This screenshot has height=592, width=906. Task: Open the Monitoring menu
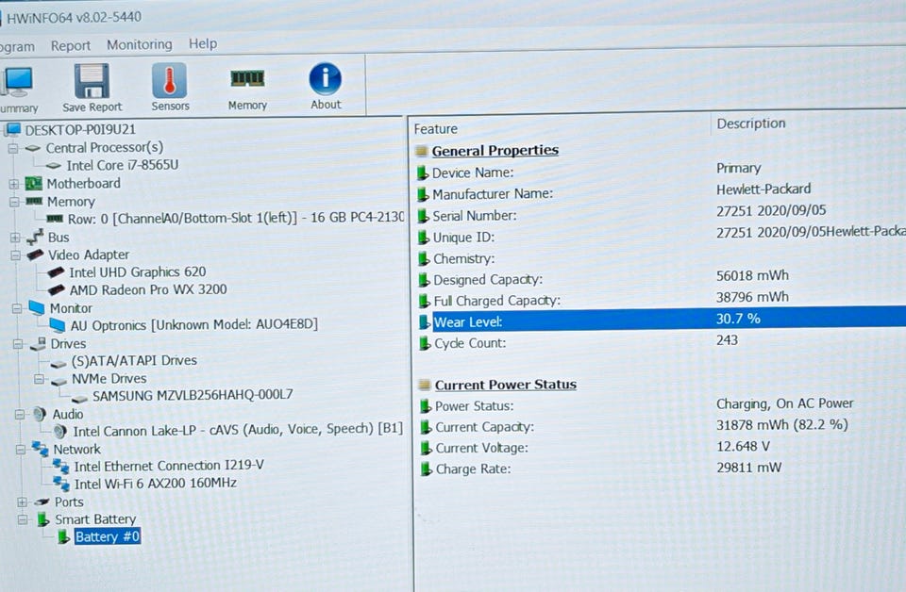[x=140, y=44]
